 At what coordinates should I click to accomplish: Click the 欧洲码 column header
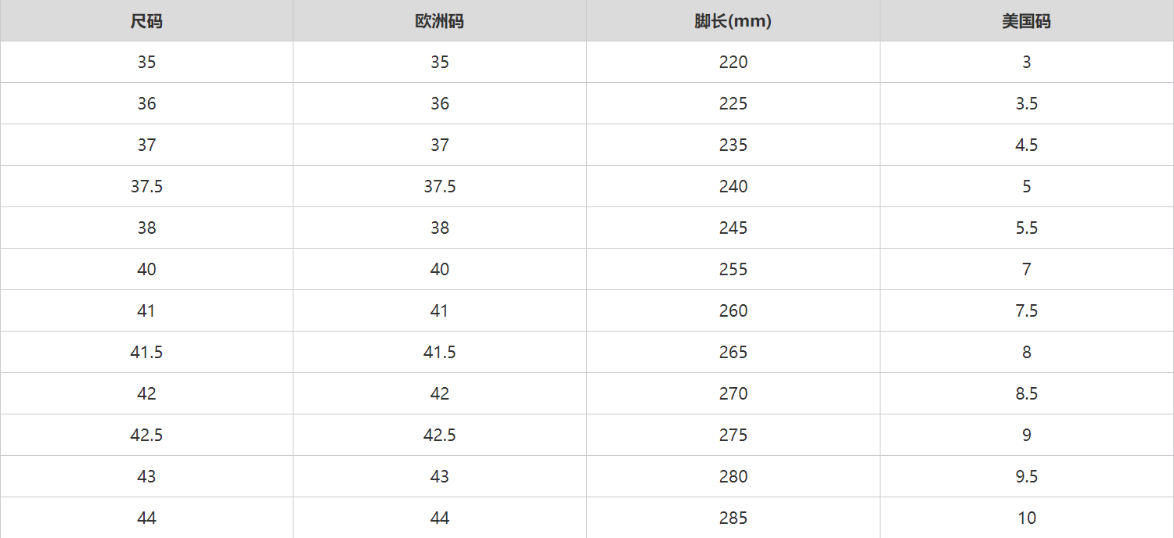point(439,21)
